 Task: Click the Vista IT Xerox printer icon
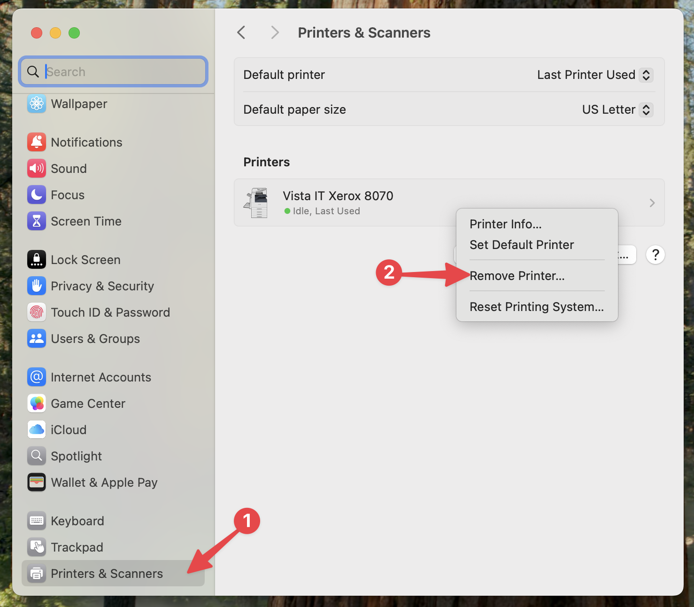(x=256, y=203)
